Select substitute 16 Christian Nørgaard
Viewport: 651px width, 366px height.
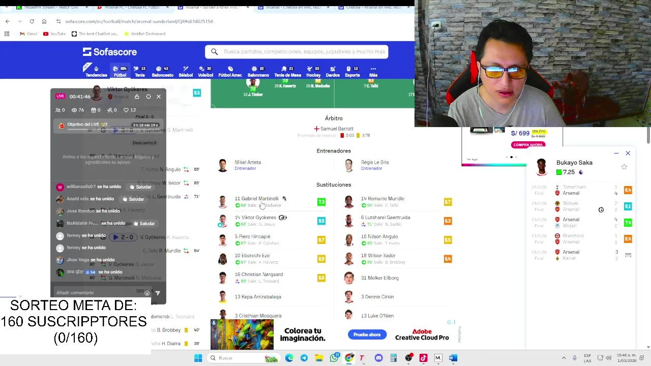272,278
